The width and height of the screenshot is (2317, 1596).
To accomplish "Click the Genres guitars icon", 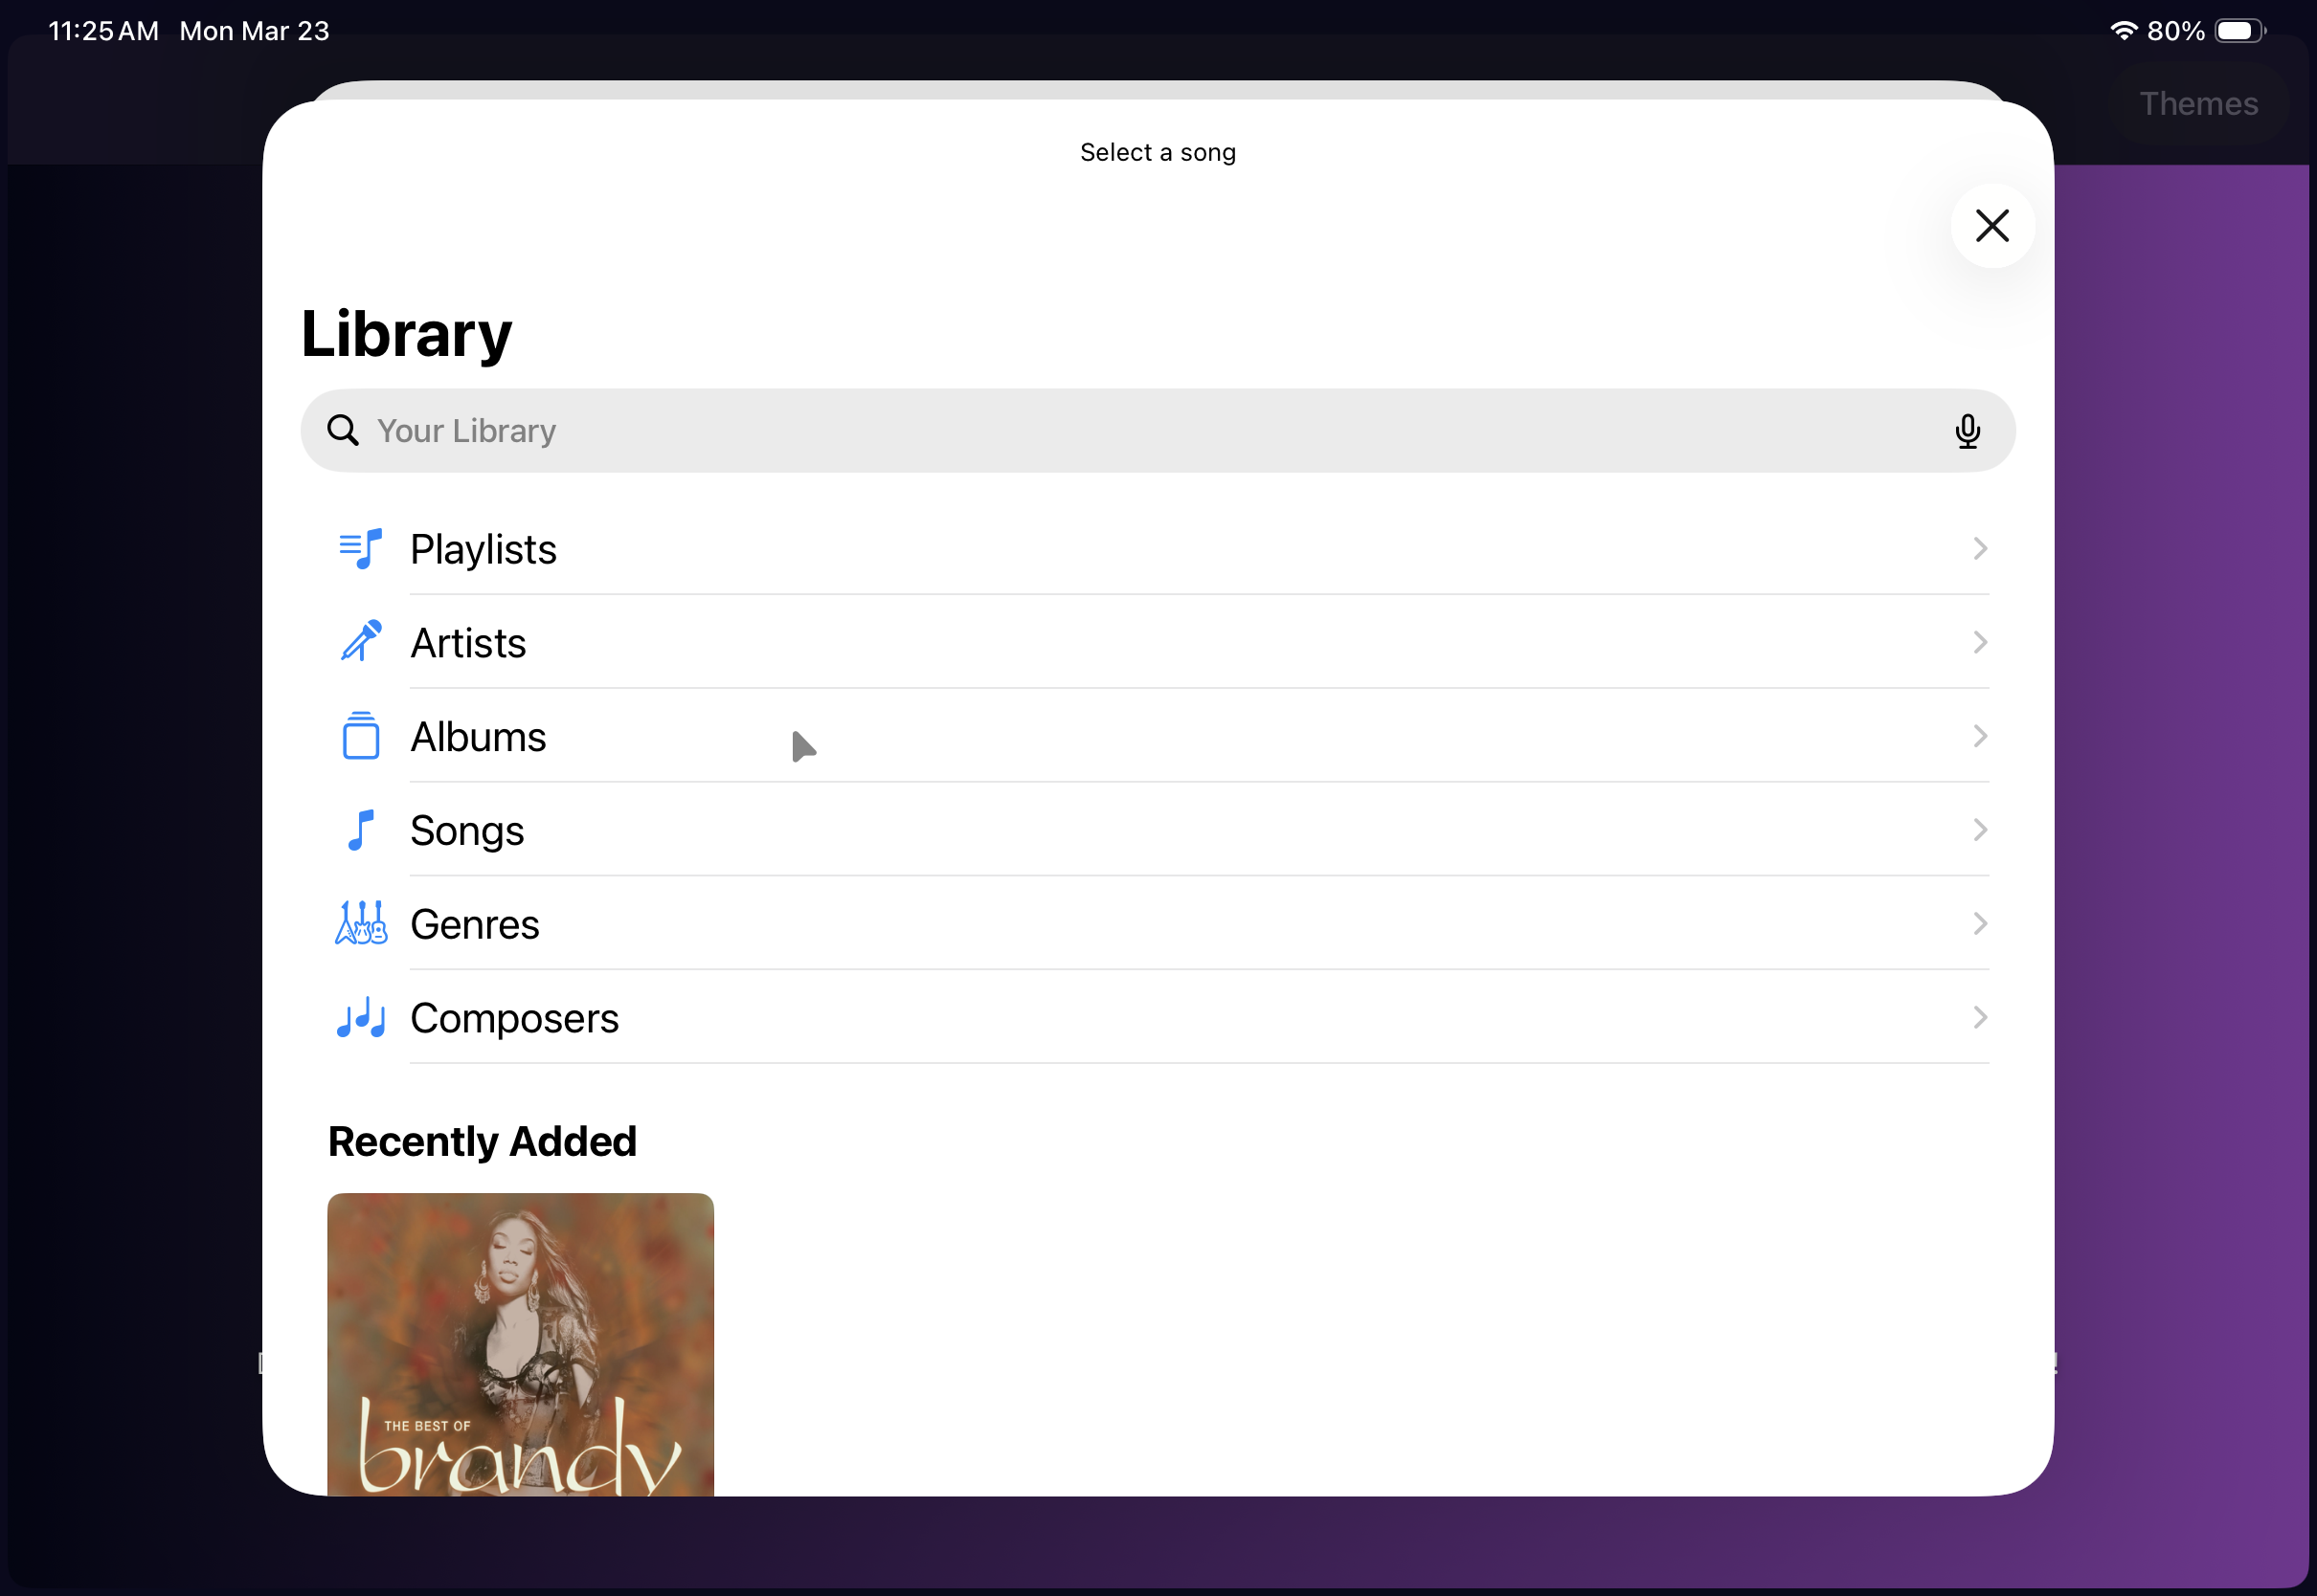I will point(360,923).
